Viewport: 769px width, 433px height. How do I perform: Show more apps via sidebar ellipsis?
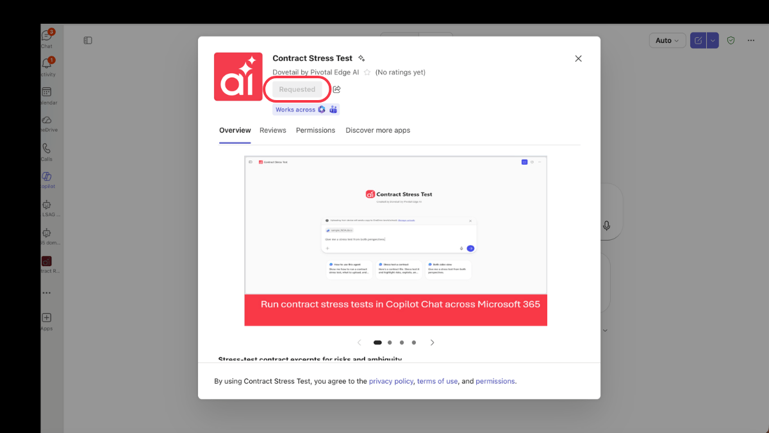pos(47,293)
